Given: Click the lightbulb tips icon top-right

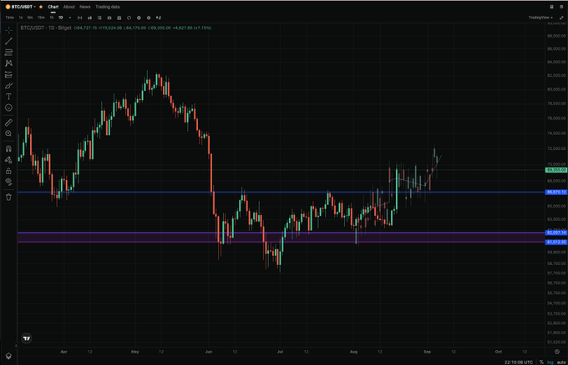Looking at the screenshot, I should [x=561, y=7].
